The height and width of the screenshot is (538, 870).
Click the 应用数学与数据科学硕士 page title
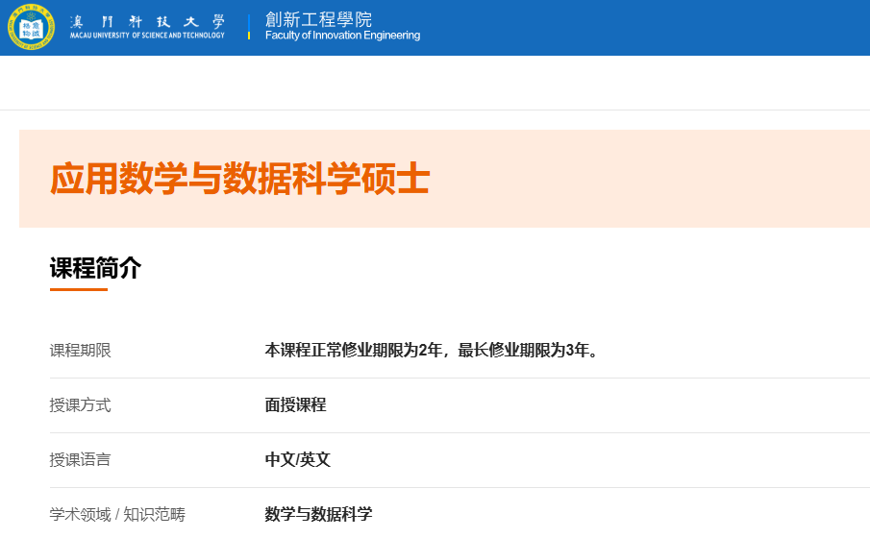[239, 180]
